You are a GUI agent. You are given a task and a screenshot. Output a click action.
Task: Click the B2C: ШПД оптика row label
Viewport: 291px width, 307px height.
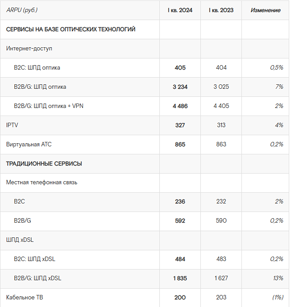click(x=37, y=68)
